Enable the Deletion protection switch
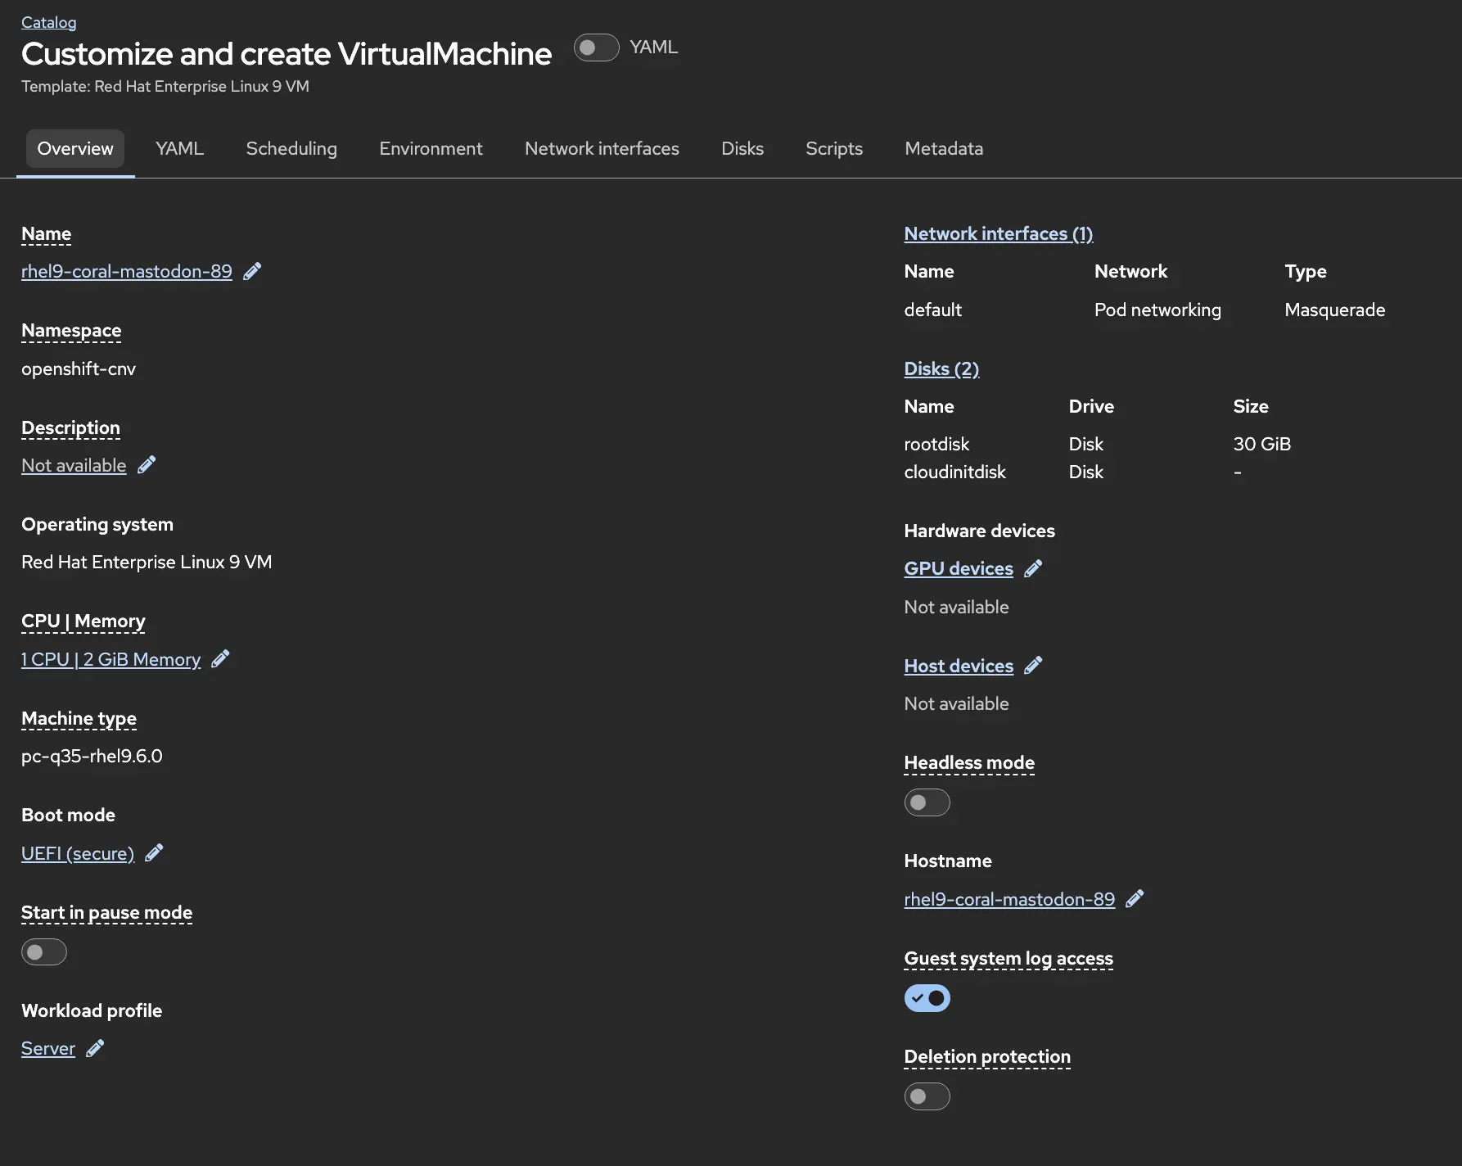Image resolution: width=1462 pixels, height=1166 pixels. (x=927, y=1096)
